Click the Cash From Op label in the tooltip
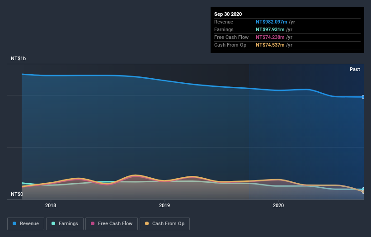The width and height of the screenshot is (371, 237). tap(230, 45)
